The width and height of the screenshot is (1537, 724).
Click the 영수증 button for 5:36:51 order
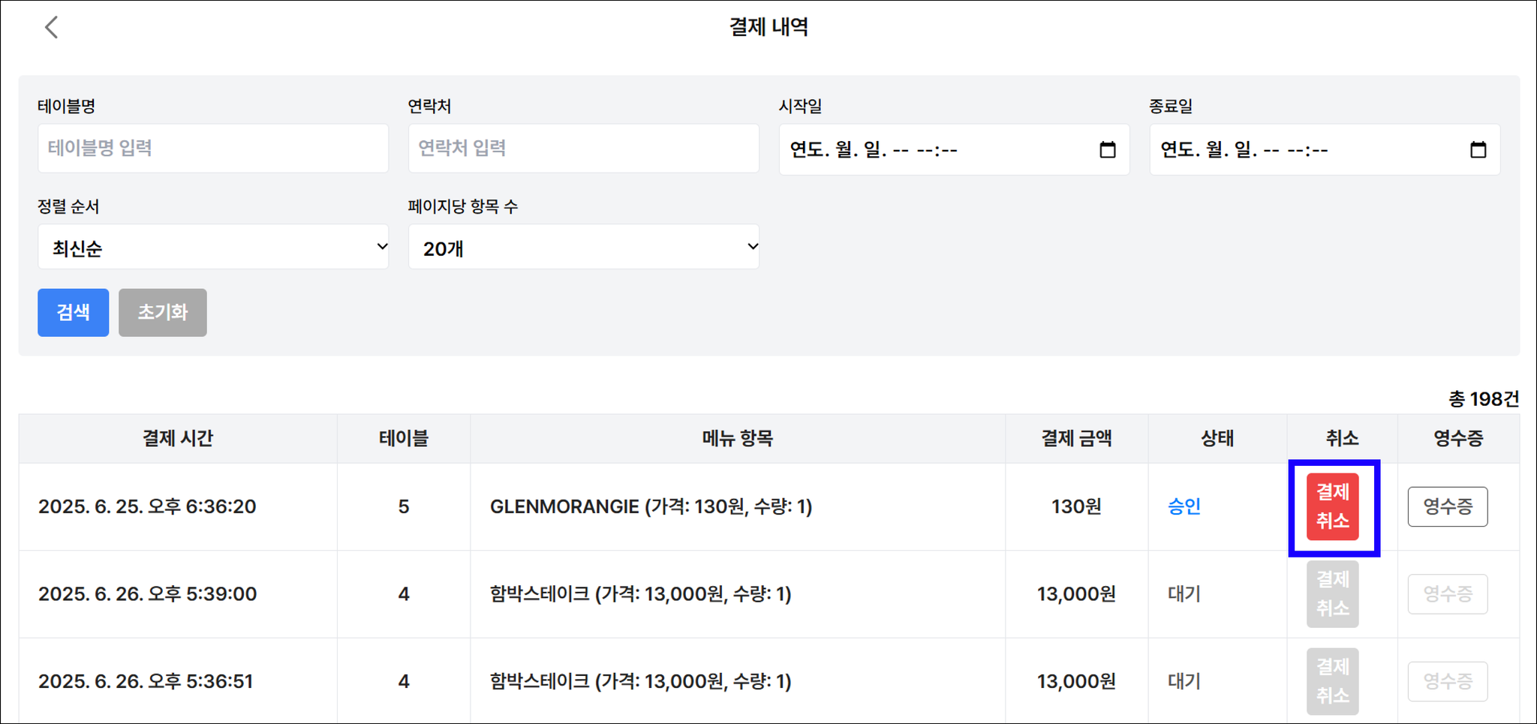1448,681
